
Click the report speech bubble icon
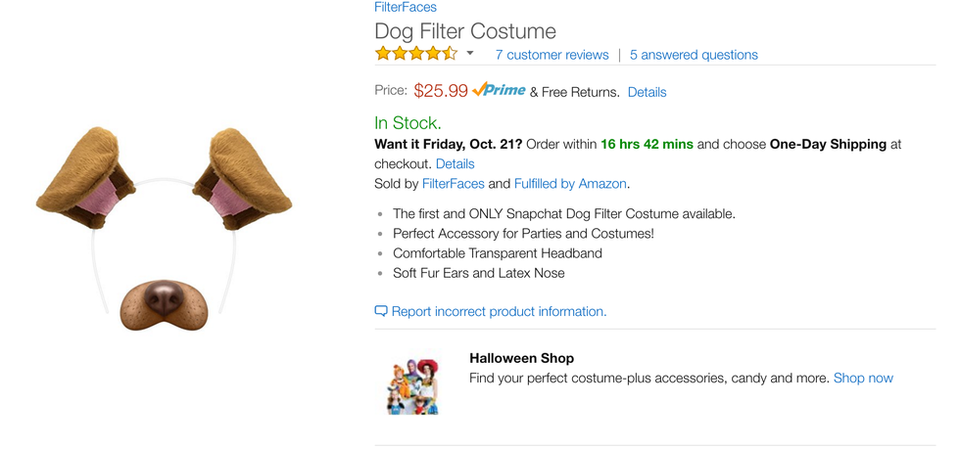tap(381, 311)
